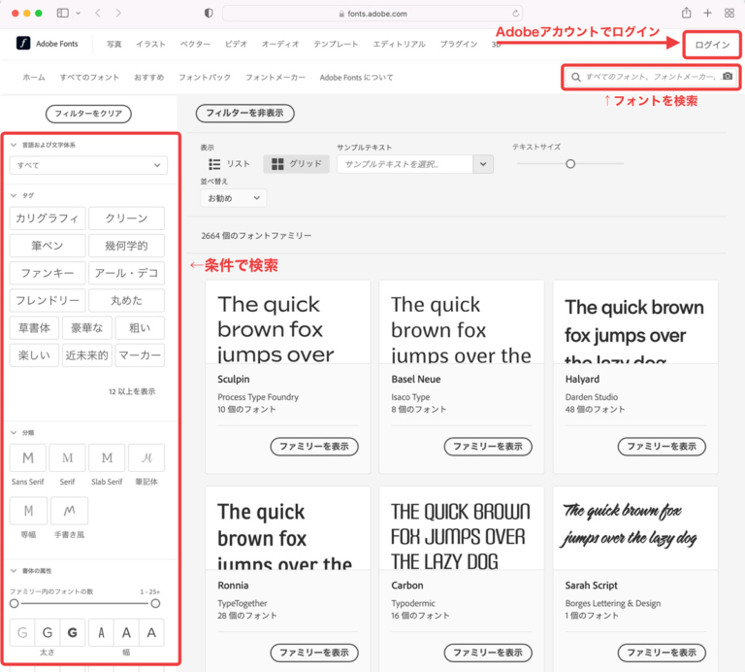Viewport: 745px width, 672px height.
Task: Open the お勧め sort dropdown
Action: tap(233, 198)
